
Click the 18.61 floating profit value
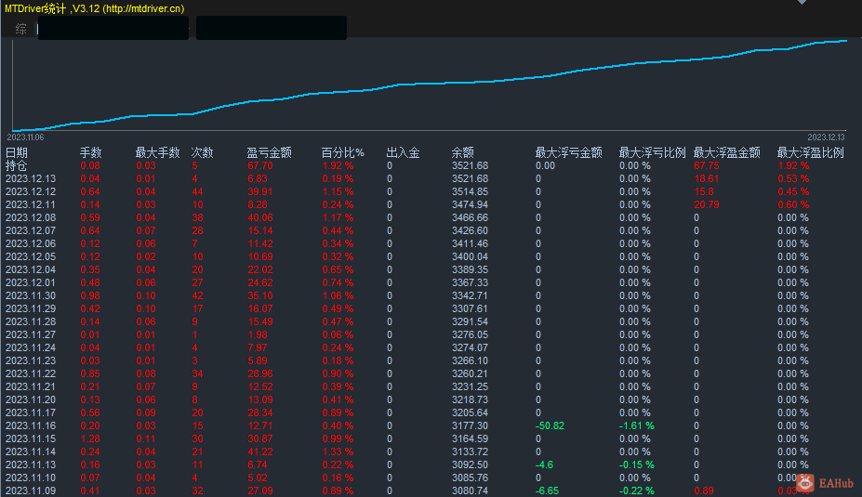(x=707, y=178)
